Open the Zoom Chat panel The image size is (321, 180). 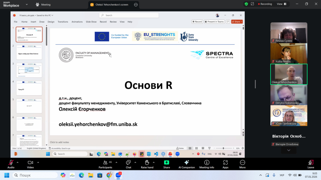tap(128, 163)
